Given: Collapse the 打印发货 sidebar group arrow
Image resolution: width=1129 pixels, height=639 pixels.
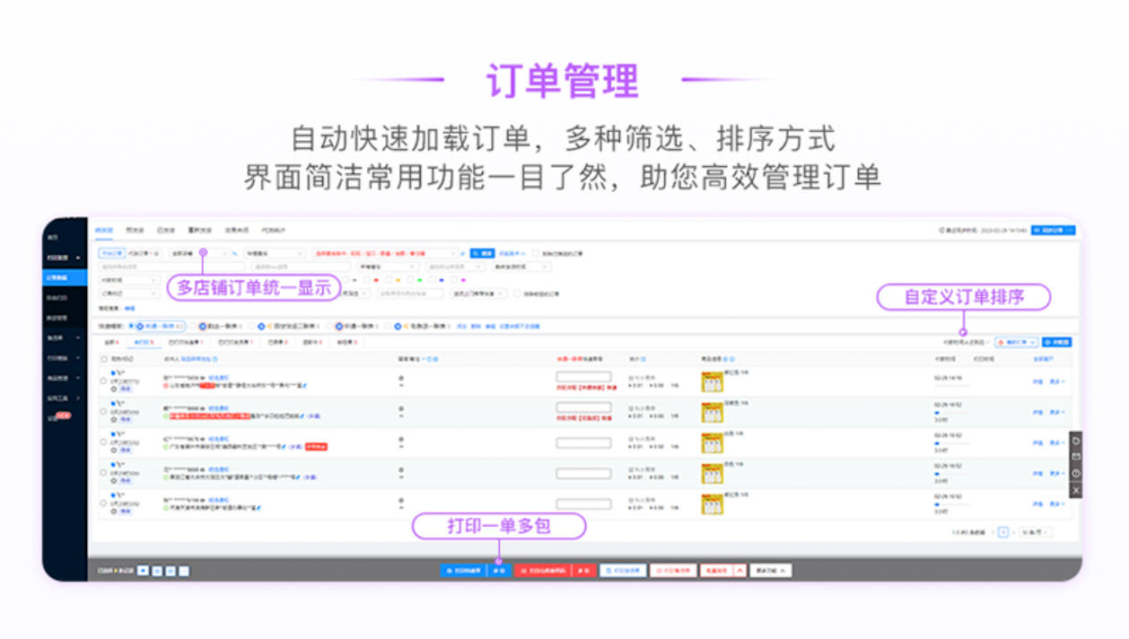Looking at the screenshot, I should pyautogui.click(x=78, y=258).
